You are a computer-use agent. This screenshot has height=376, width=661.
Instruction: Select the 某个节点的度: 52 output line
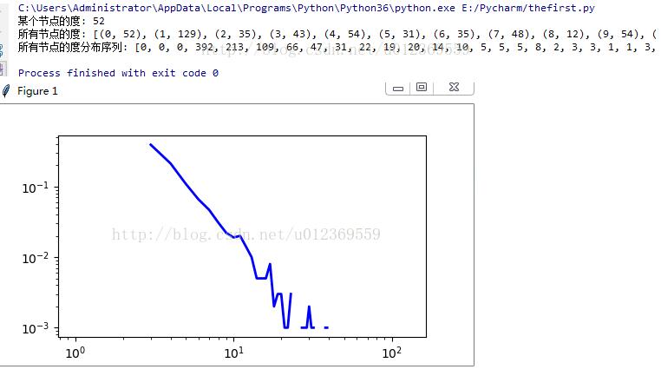point(62,21)
